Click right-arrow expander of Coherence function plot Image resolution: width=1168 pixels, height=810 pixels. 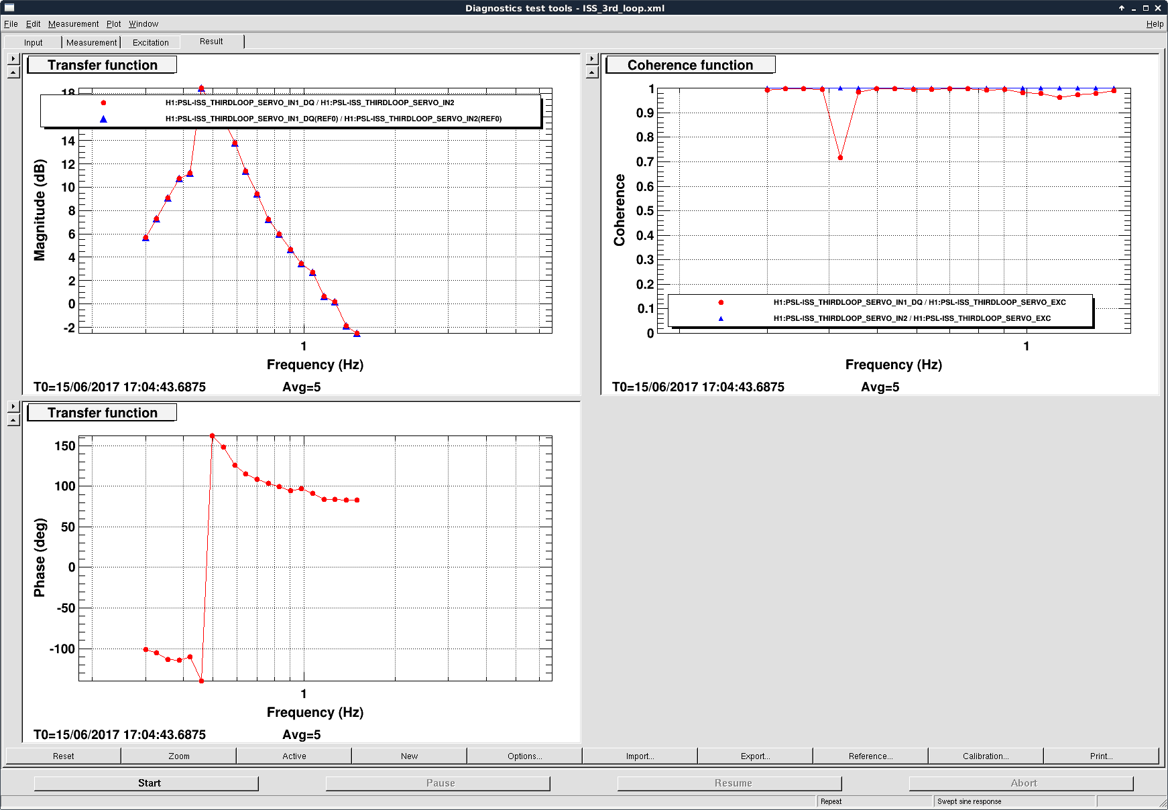point(592,59)
